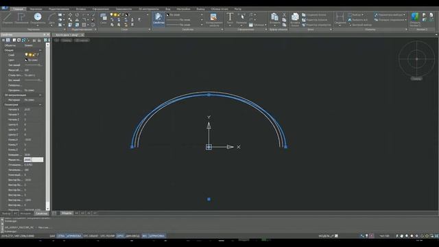This screenshot has width=439, height=247.
Task: Collapse the Геометрия section in properties panel
Action: coord(40,104)
